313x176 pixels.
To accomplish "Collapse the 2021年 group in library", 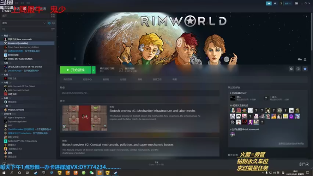I will (2, 114).
